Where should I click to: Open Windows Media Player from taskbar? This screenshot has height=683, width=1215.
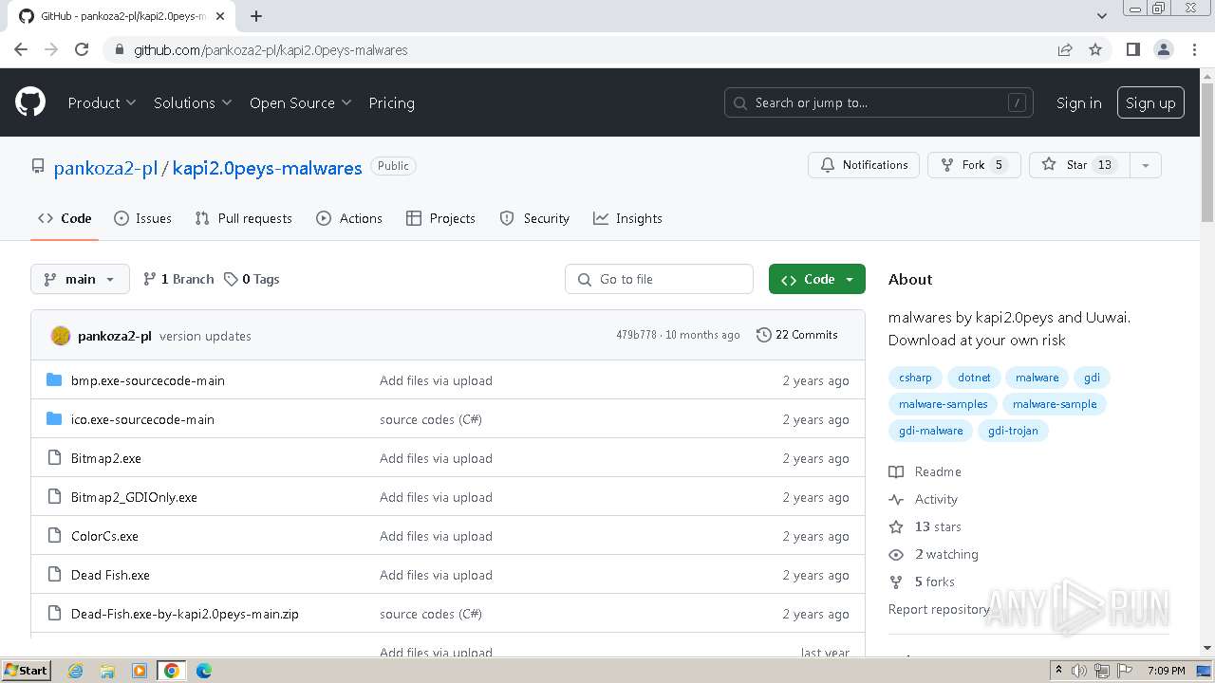pos(140,671)
